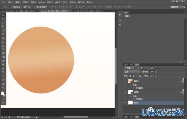Select the Spot Healing Brush tool
Image resolution: width=187 pixels, height=119 pixels.
pos(3,38)
